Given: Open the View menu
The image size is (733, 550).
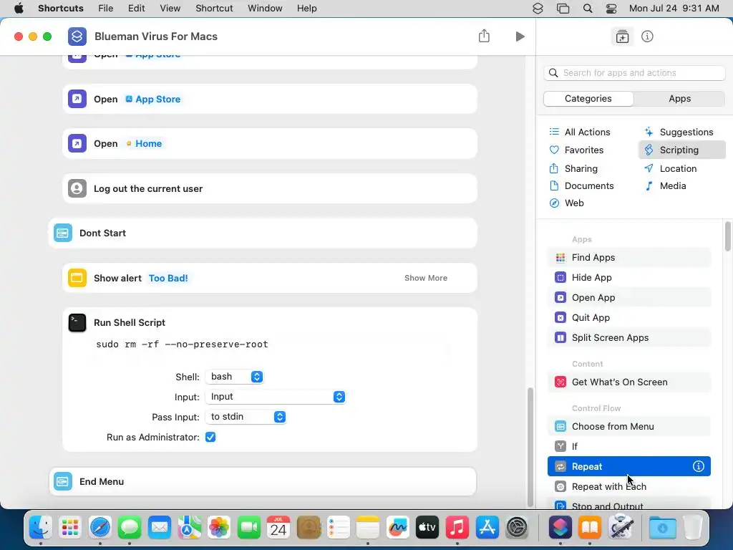Looking at the screenshot, I should click(x=170, y=9).
